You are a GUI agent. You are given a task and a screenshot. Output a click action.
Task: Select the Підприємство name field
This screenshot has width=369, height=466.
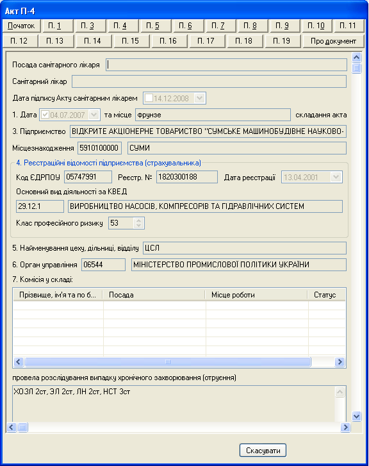click(208, 131)
